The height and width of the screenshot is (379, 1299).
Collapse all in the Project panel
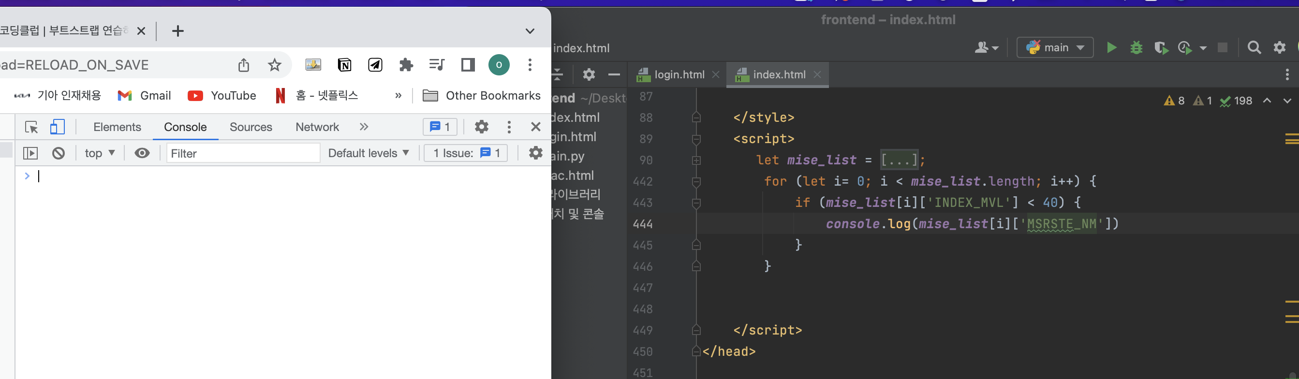[x=557, y=74]
